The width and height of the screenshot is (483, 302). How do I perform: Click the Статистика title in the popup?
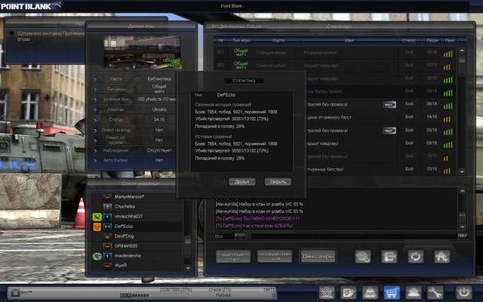click(244, 81)
